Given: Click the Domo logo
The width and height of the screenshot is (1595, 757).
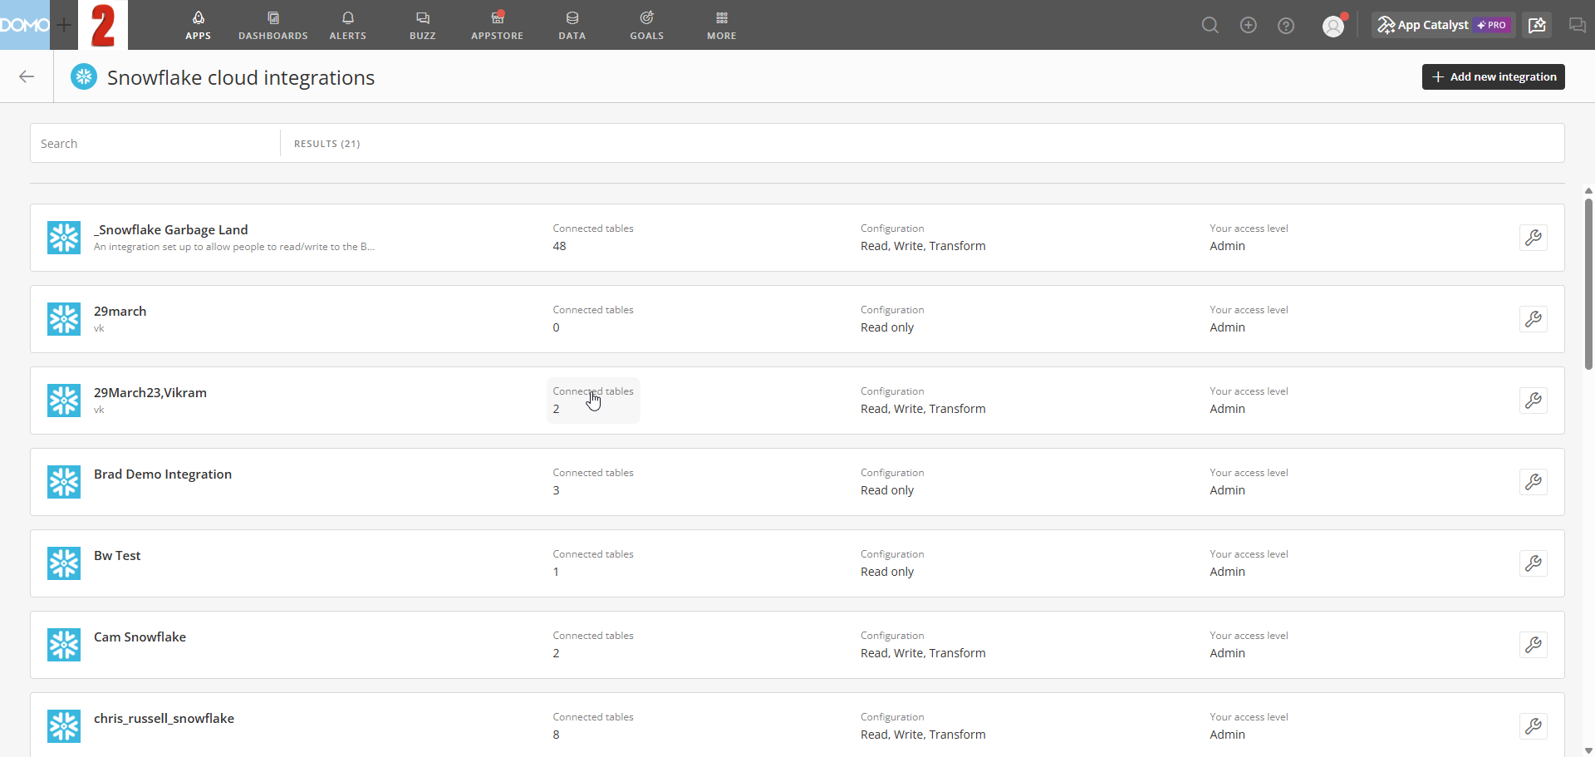Looking at the screenshot, I should (x=25, y=25).
